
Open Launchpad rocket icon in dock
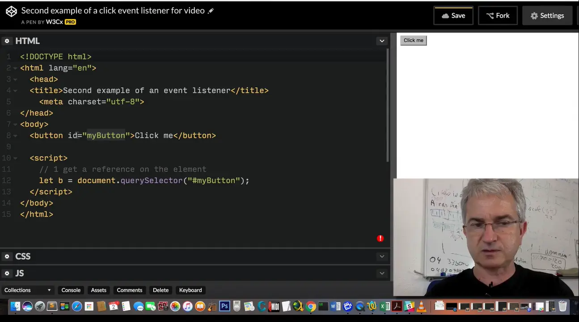point(40,306)
